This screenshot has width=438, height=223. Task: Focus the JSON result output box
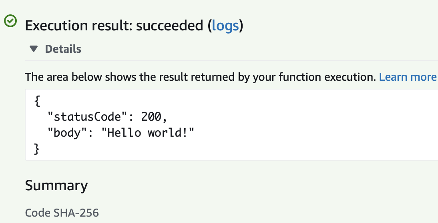(x=231, y=125)
